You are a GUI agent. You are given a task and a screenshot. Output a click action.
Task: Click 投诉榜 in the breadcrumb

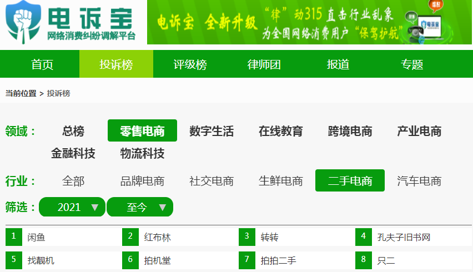click(x=58, y=93)
